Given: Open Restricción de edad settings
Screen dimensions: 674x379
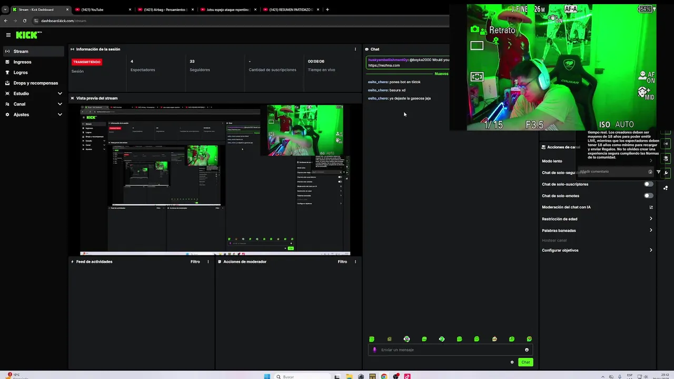Looking at the screenshot, I should (597, 219).
